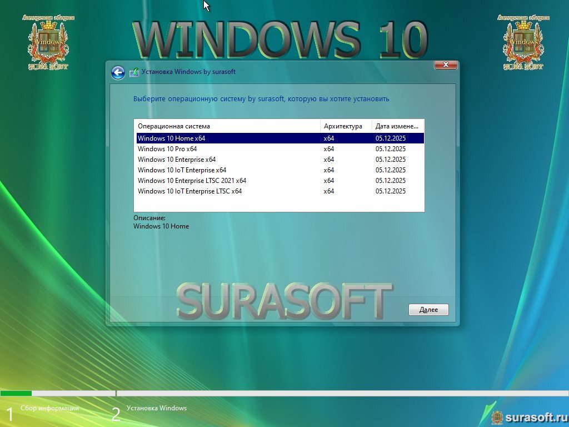Select Windows 10 Home x64
The width and height of the screenshot is (569, 427).
tap(280, 138)
